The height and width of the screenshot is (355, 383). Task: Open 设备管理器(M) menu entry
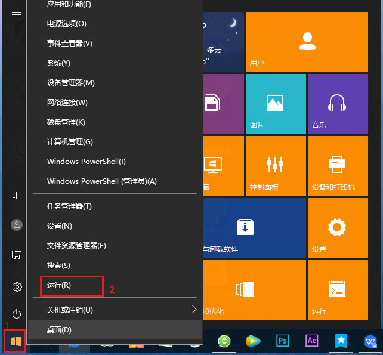pos(70,83)
